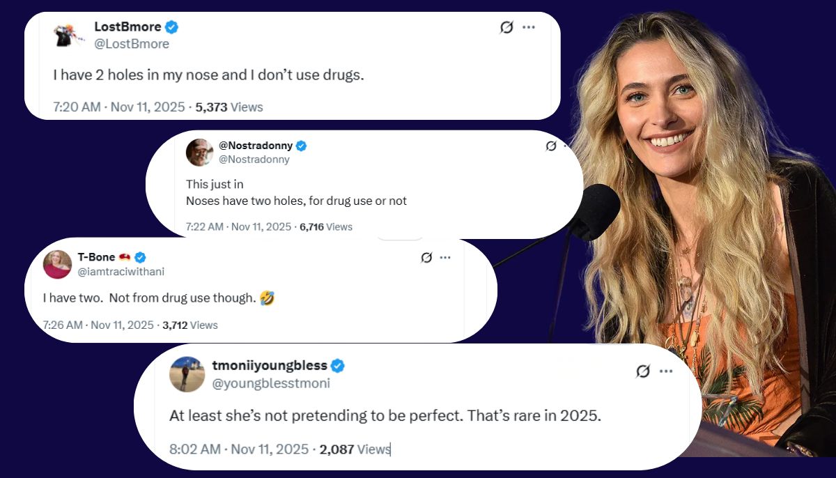Open the @LostBmore handle link
This screenshot has height=478, width=836.
(132, 44)
